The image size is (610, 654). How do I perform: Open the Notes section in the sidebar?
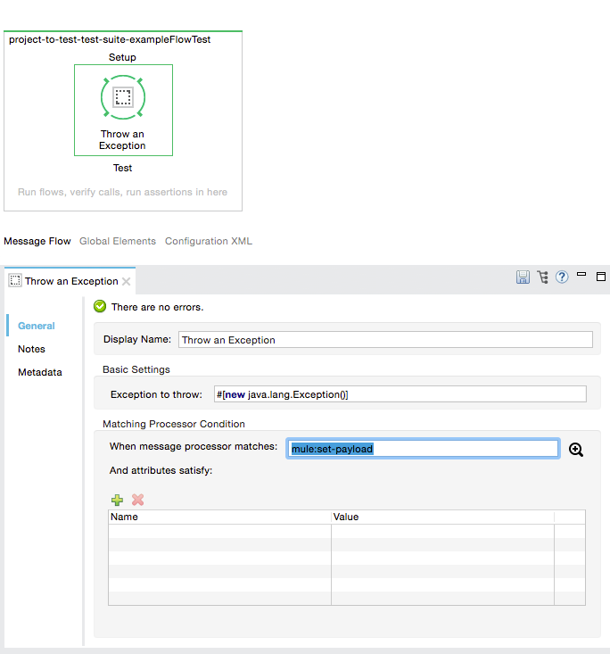pos(31,349)
